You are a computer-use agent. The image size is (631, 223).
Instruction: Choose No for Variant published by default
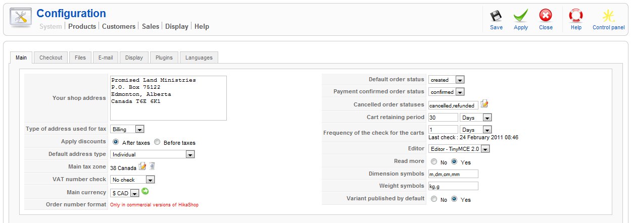click(434, 199)
